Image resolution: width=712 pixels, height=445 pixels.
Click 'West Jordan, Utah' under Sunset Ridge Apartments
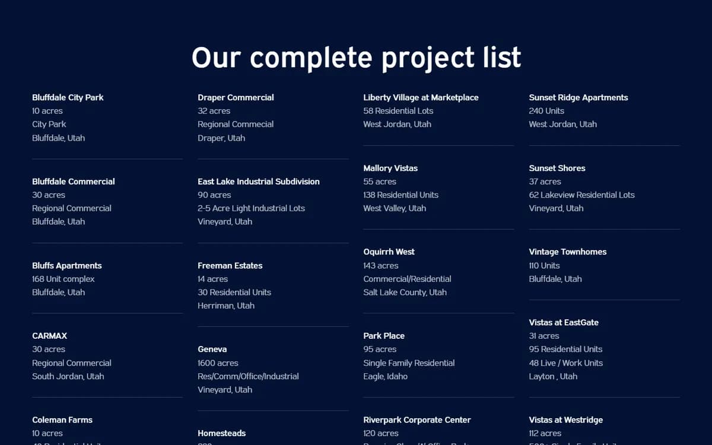563,124
